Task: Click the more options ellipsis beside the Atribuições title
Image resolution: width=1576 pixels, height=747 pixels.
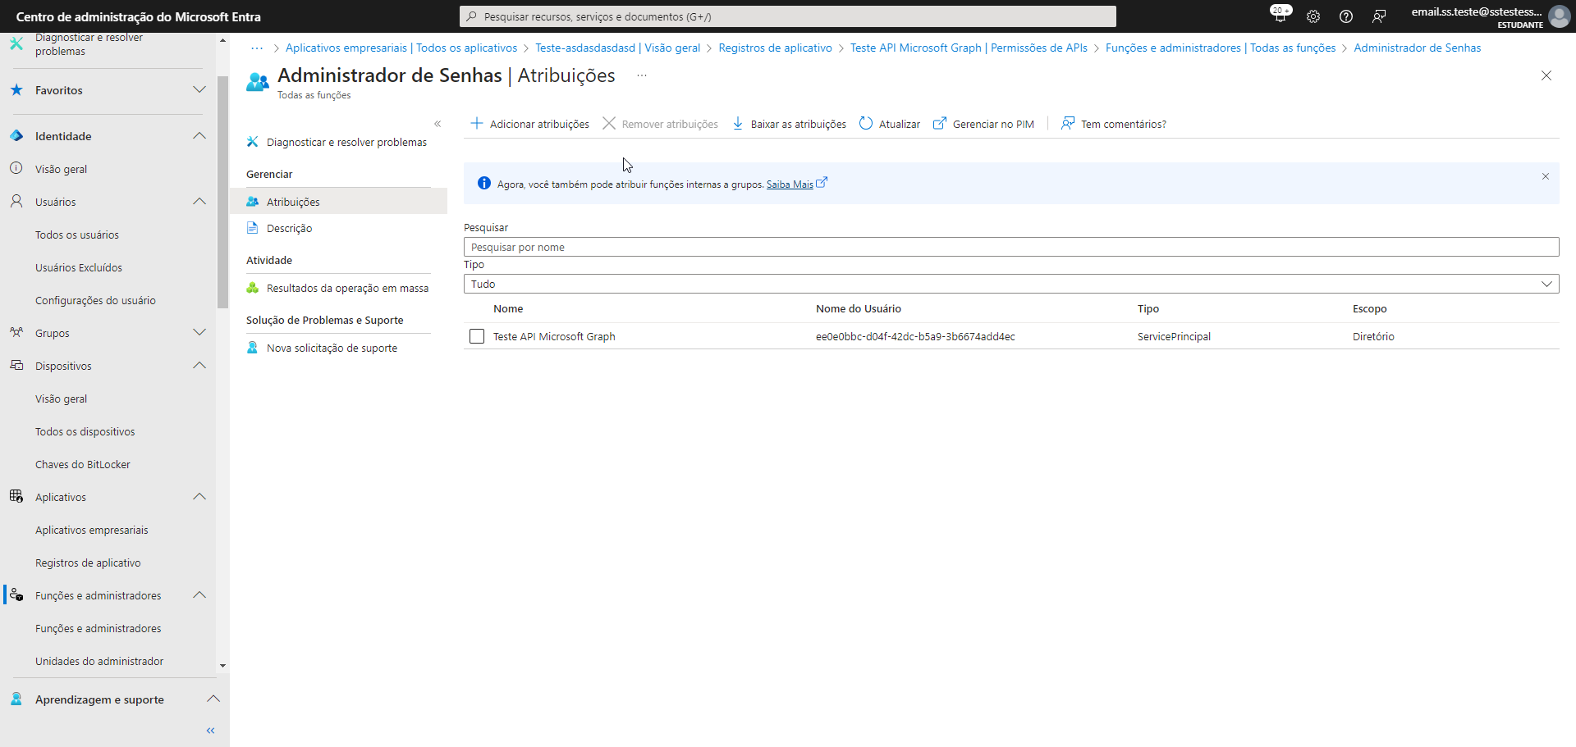Action: [642, 75]
